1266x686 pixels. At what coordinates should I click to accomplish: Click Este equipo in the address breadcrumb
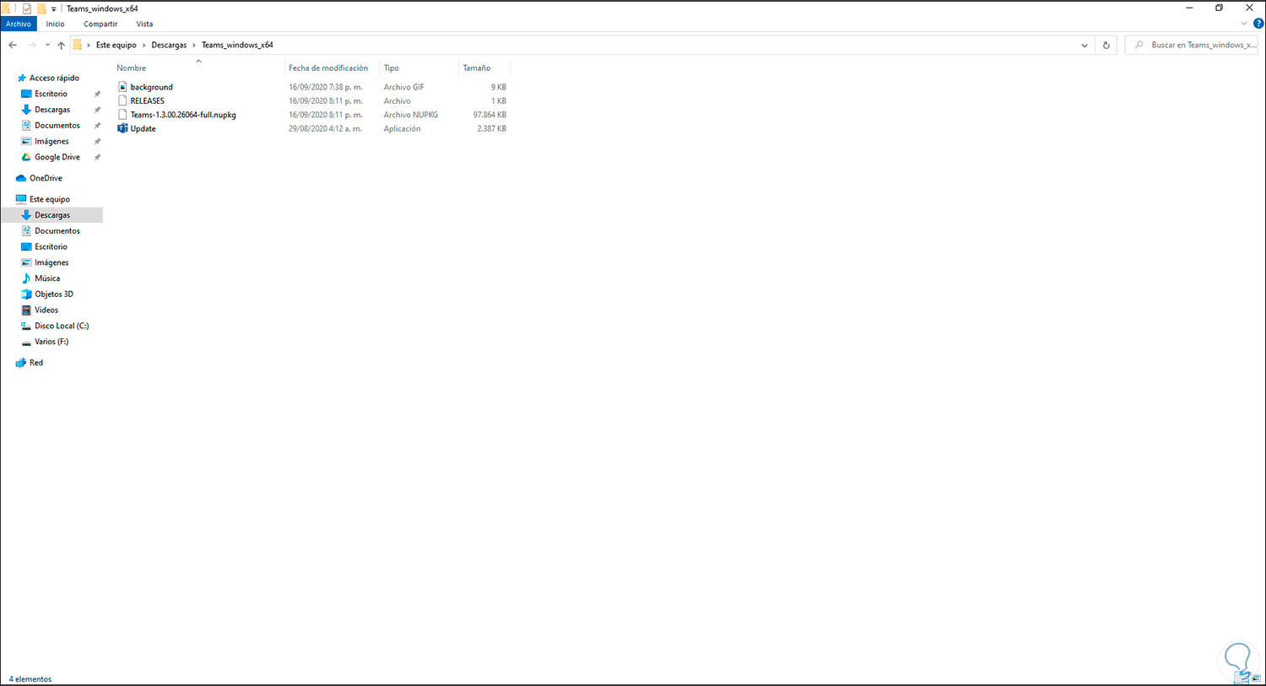pos(116,45)
